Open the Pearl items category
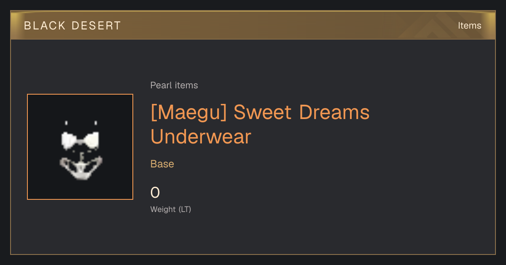This screenshot has height=265, width=506. point(174,85)
